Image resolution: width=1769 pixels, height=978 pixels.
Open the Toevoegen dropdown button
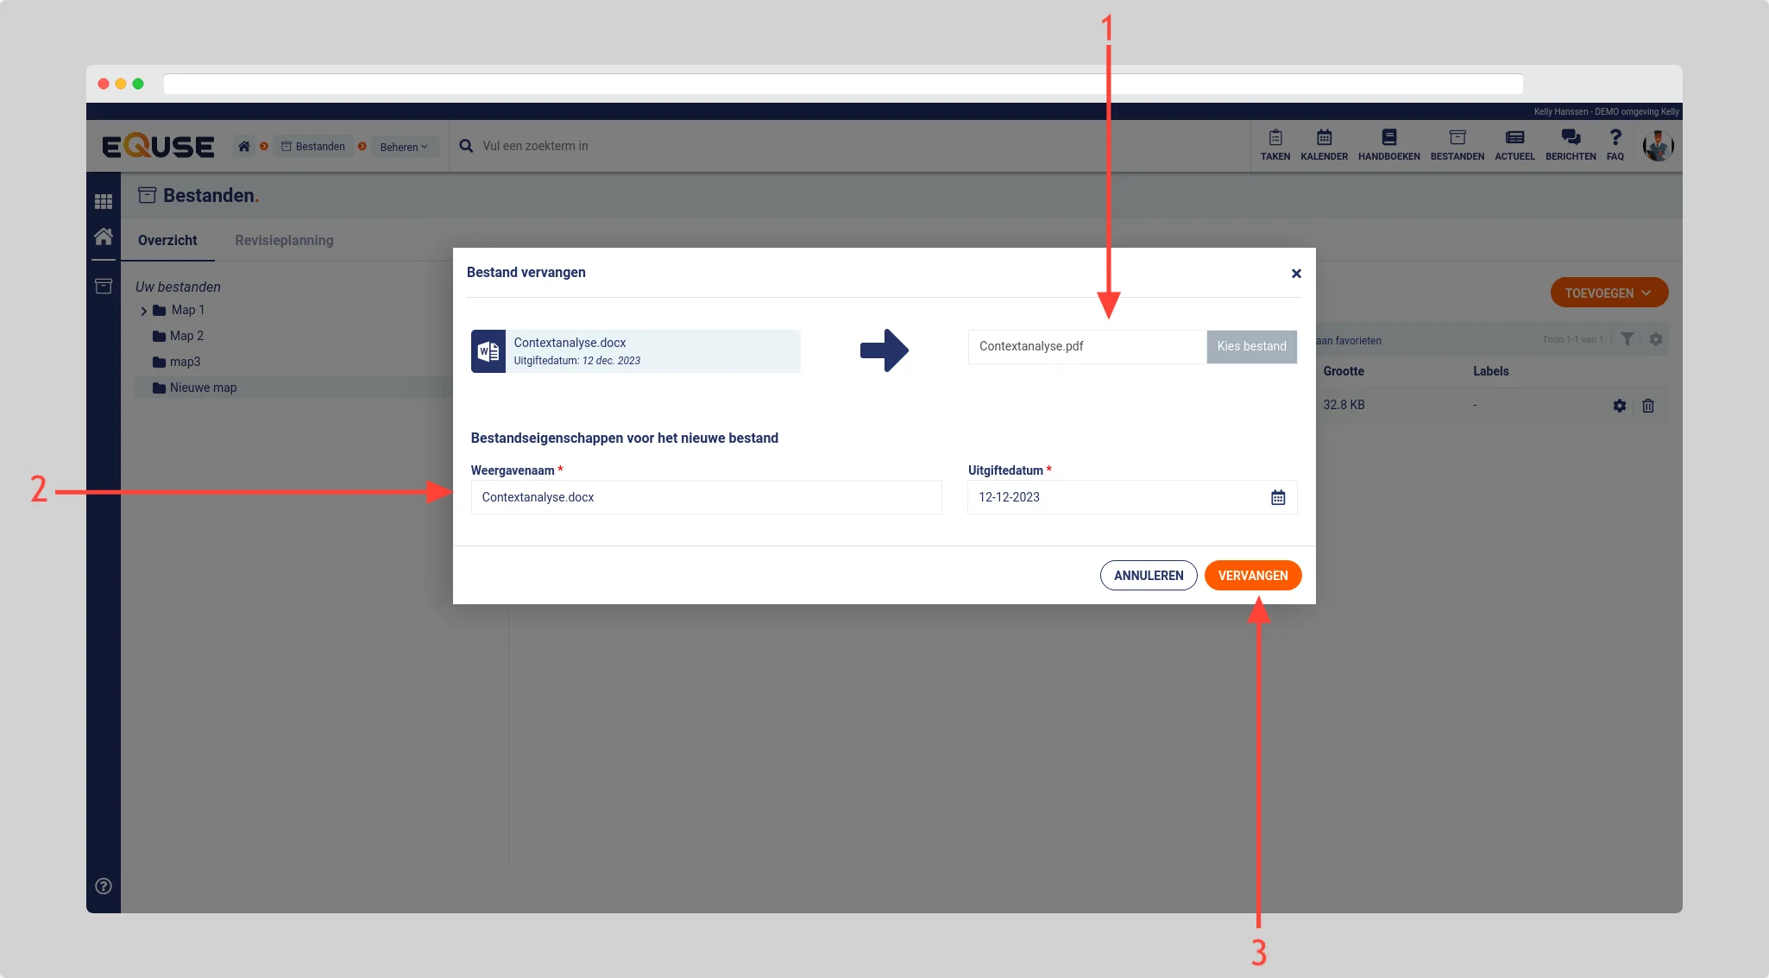pos(1608,293)
